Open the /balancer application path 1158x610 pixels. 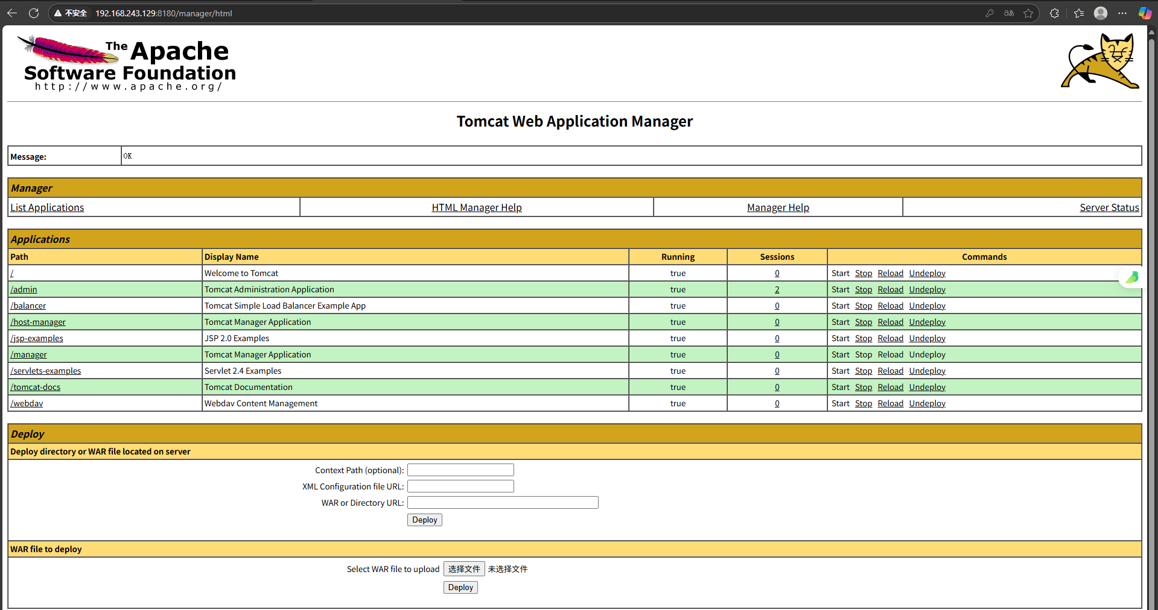[x=28, y=306]
